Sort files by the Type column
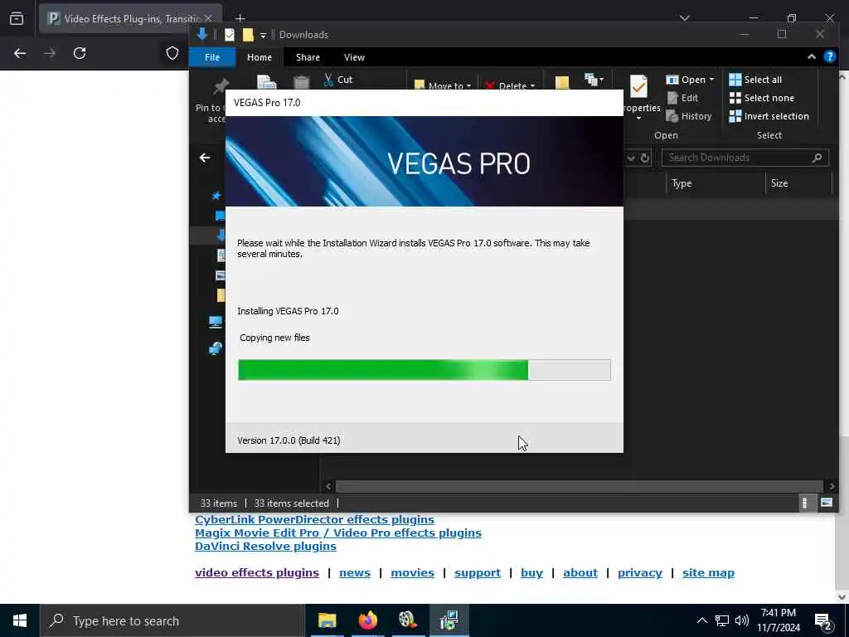849x637 pixels. [715, 183]
